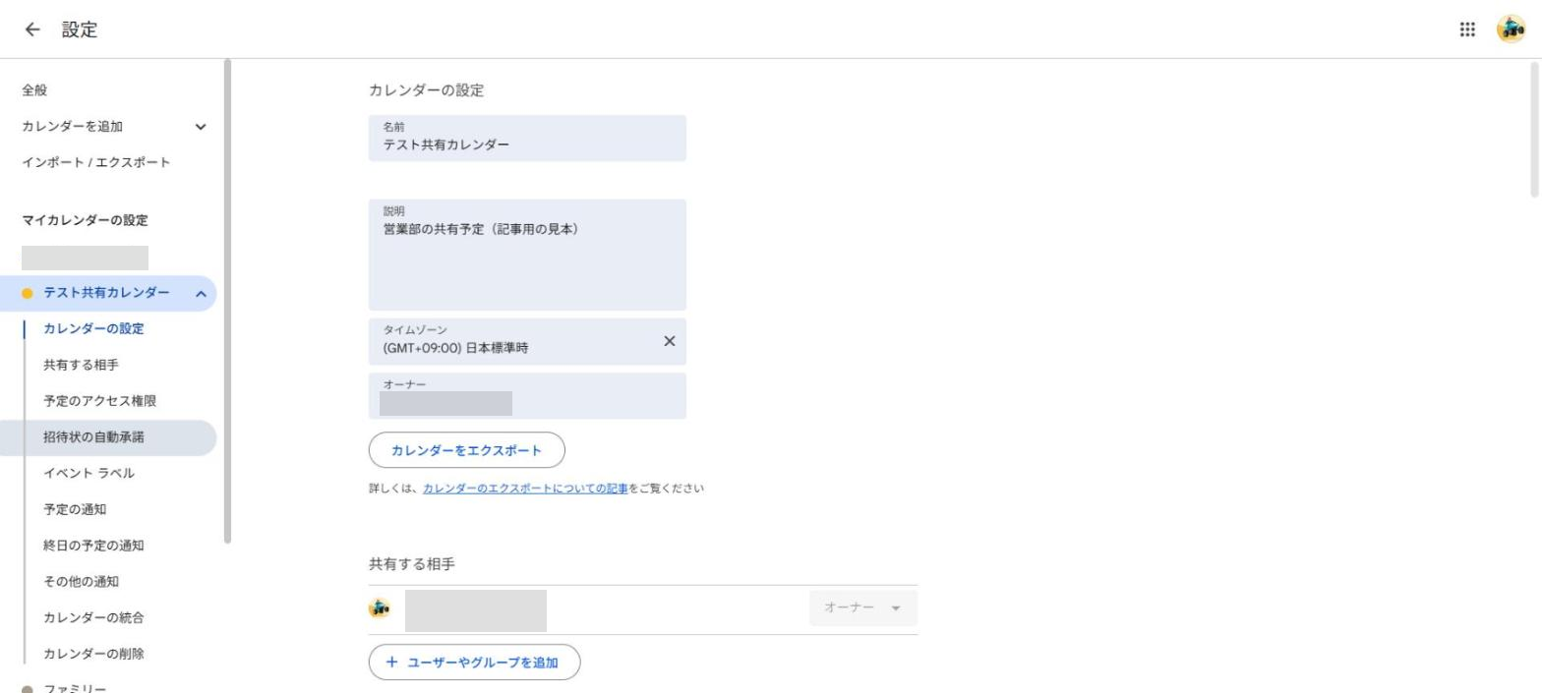Viewport: 1542px width, 693px height.
Task: Open the Google apps grid icon
Action: tap(1467, 29)
